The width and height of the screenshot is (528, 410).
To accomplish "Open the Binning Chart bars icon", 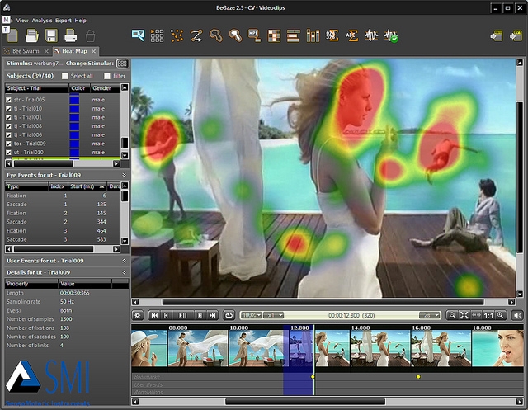I will click(313, 35).
